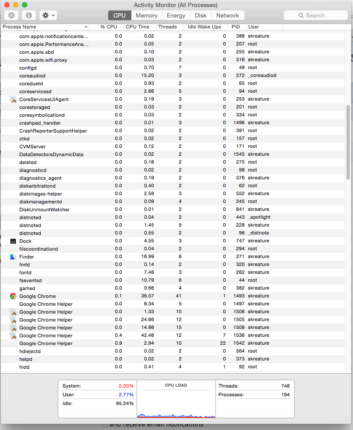Viewport: 353px width, 430px height.
Task: Select the hdiejectd process
Action: point(173,351)
